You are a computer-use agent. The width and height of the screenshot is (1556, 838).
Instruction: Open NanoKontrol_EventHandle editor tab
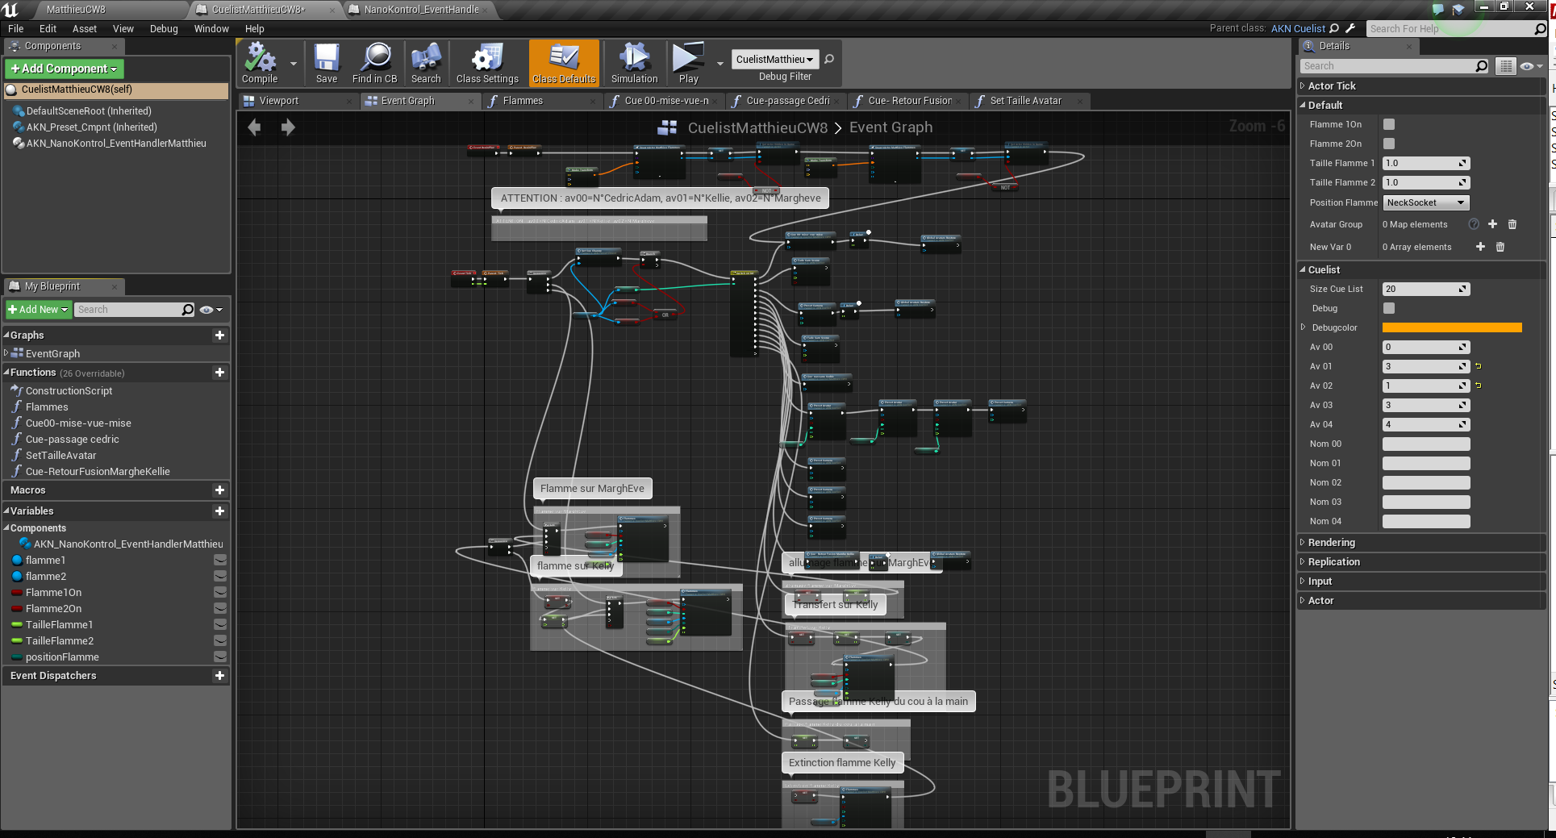click(x=421, y=10)
